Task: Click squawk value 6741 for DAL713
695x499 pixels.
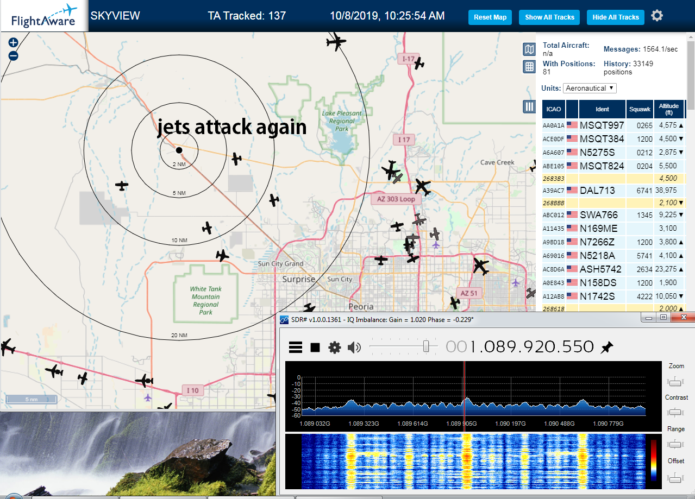Action: [644, 191]
